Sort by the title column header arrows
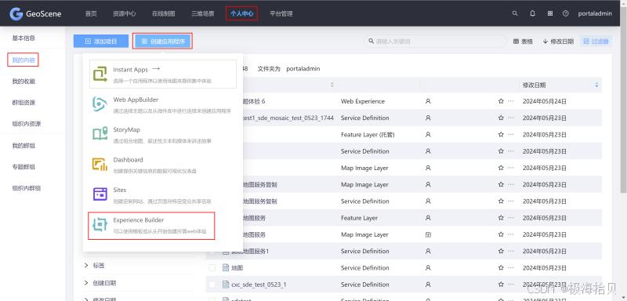The width and height of the screenshot is (627, 301). [x=332, y=85]
